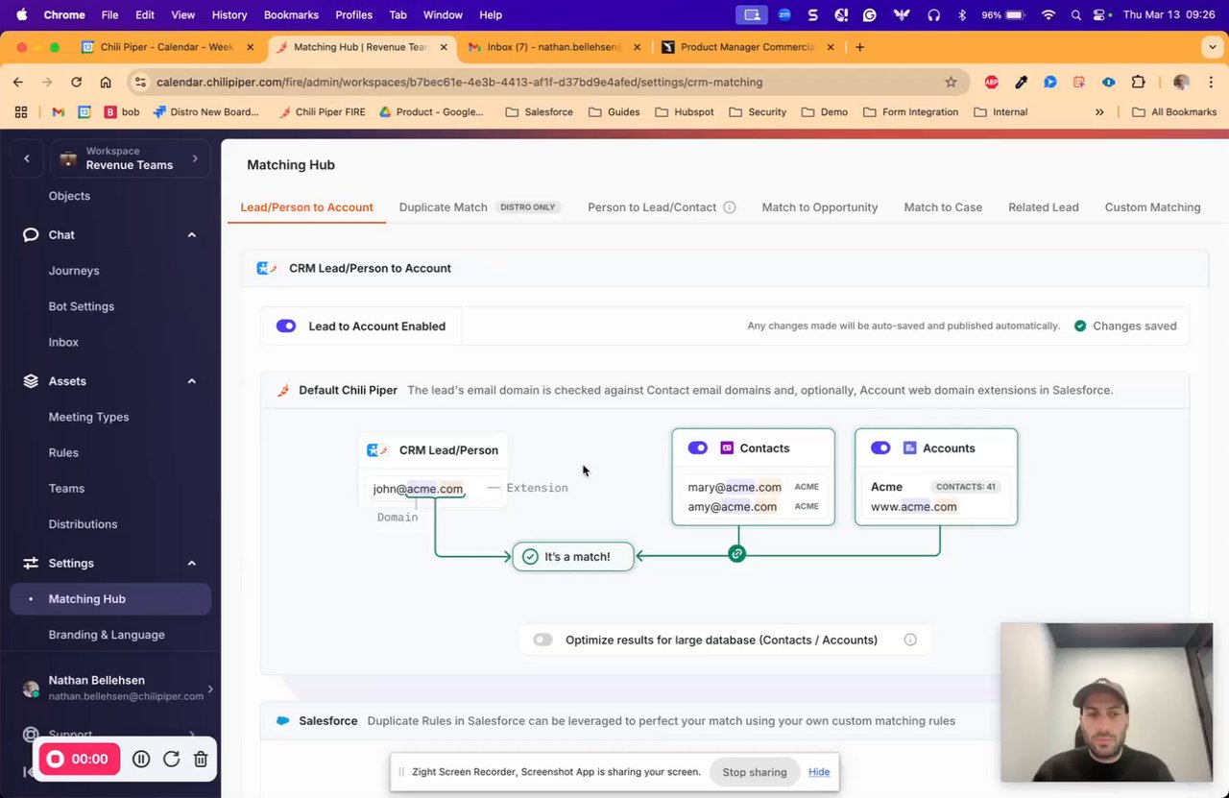
Task: Select the Match to Opportunity tab
Action: pyautogui.click(x=820, y=207)
